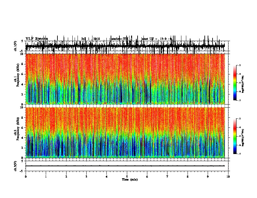Click the 'ch.3(V)' waveform axis label
Screen dimensions: 257x198
(15, 166)
